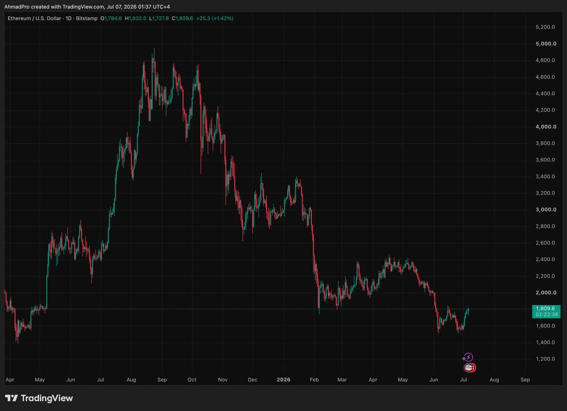The width and height of the screenshot is (567, 411).
Task: Select the Sep label left of Oct on time axis
Action: [162, 379]
